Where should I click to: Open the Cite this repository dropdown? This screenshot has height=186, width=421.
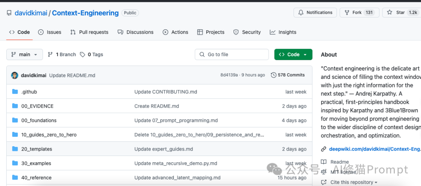(354, 182)
